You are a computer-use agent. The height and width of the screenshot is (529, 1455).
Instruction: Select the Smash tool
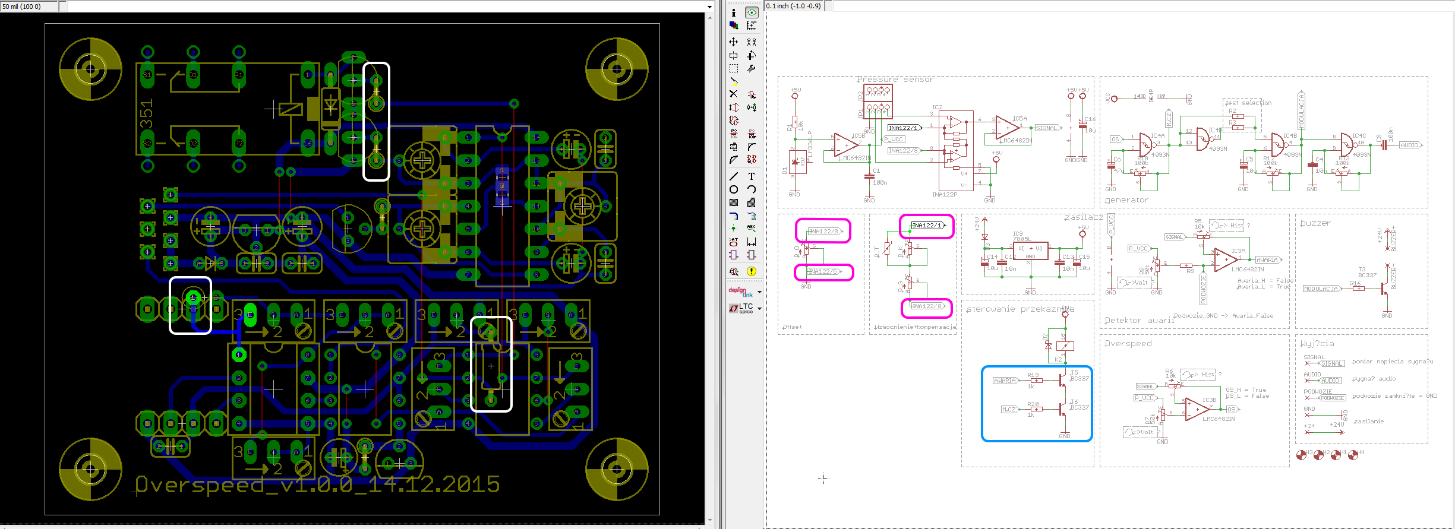734,147
